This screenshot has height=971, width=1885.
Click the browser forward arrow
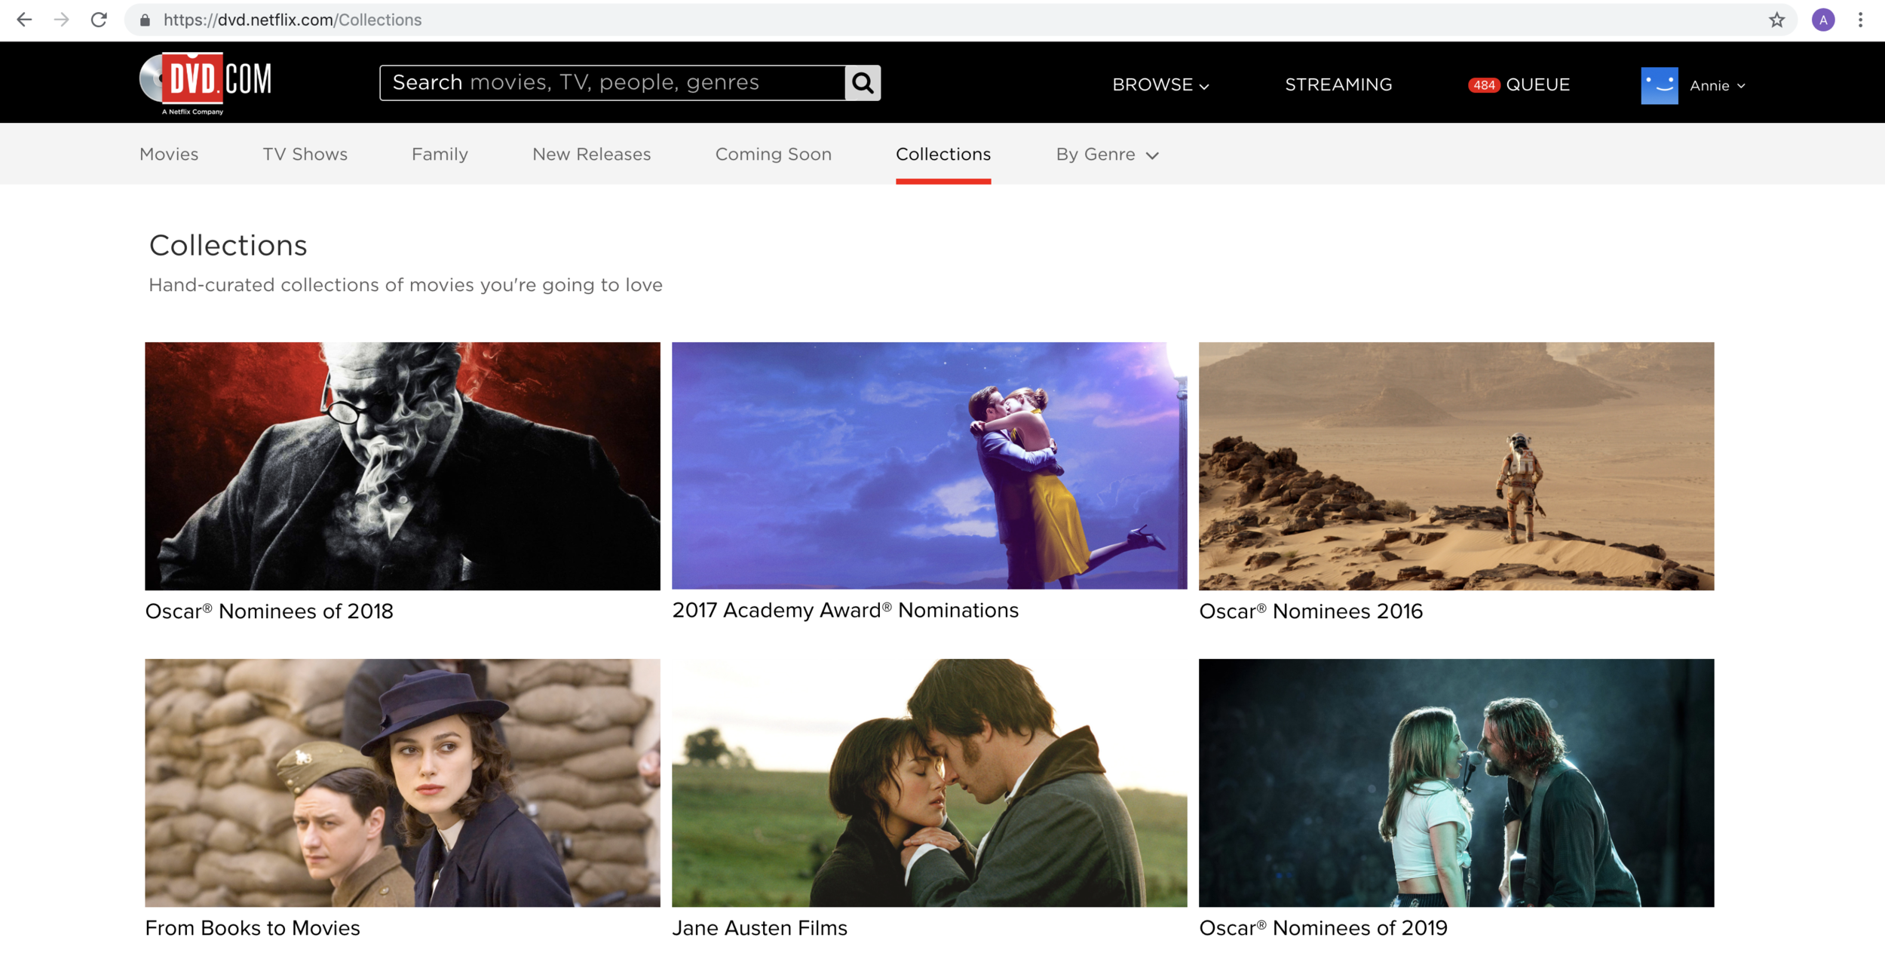(x=62, y=20)
